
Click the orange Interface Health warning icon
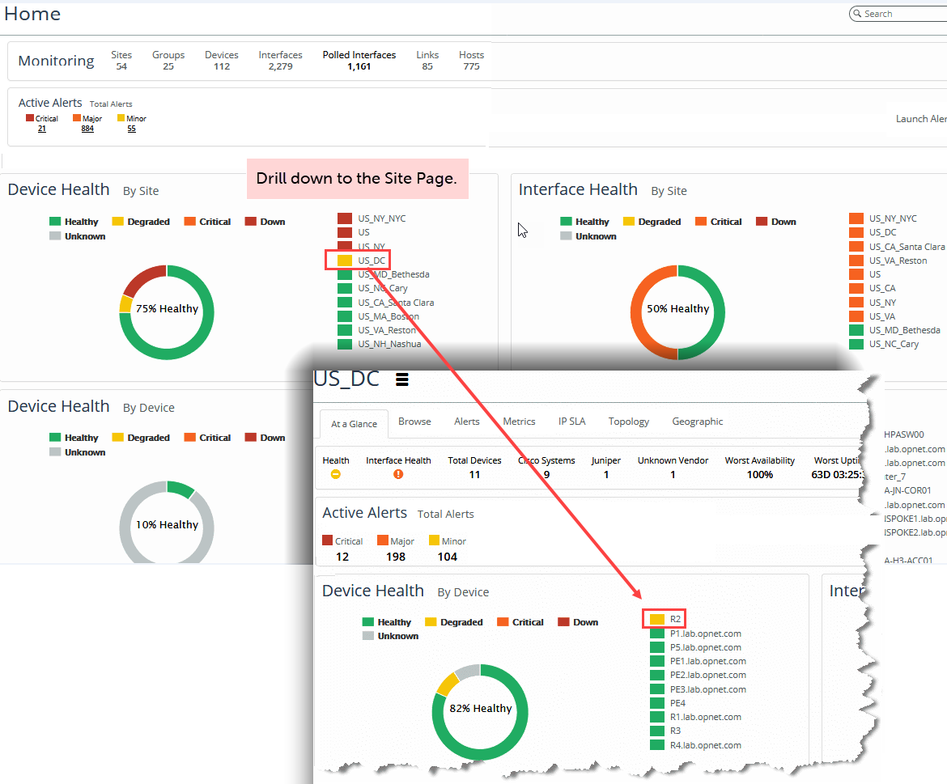pos(398,474)
